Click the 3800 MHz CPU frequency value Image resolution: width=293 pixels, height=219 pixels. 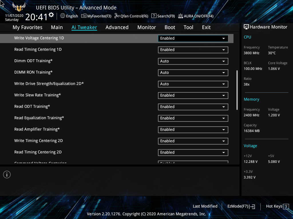pyautogui.click(x=252, y=53)
